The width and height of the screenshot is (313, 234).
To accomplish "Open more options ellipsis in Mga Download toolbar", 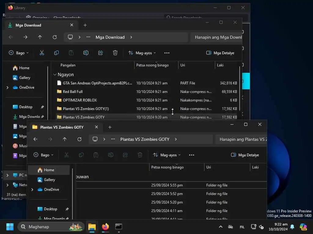I will pyautogui.click(x=167, y=53).
